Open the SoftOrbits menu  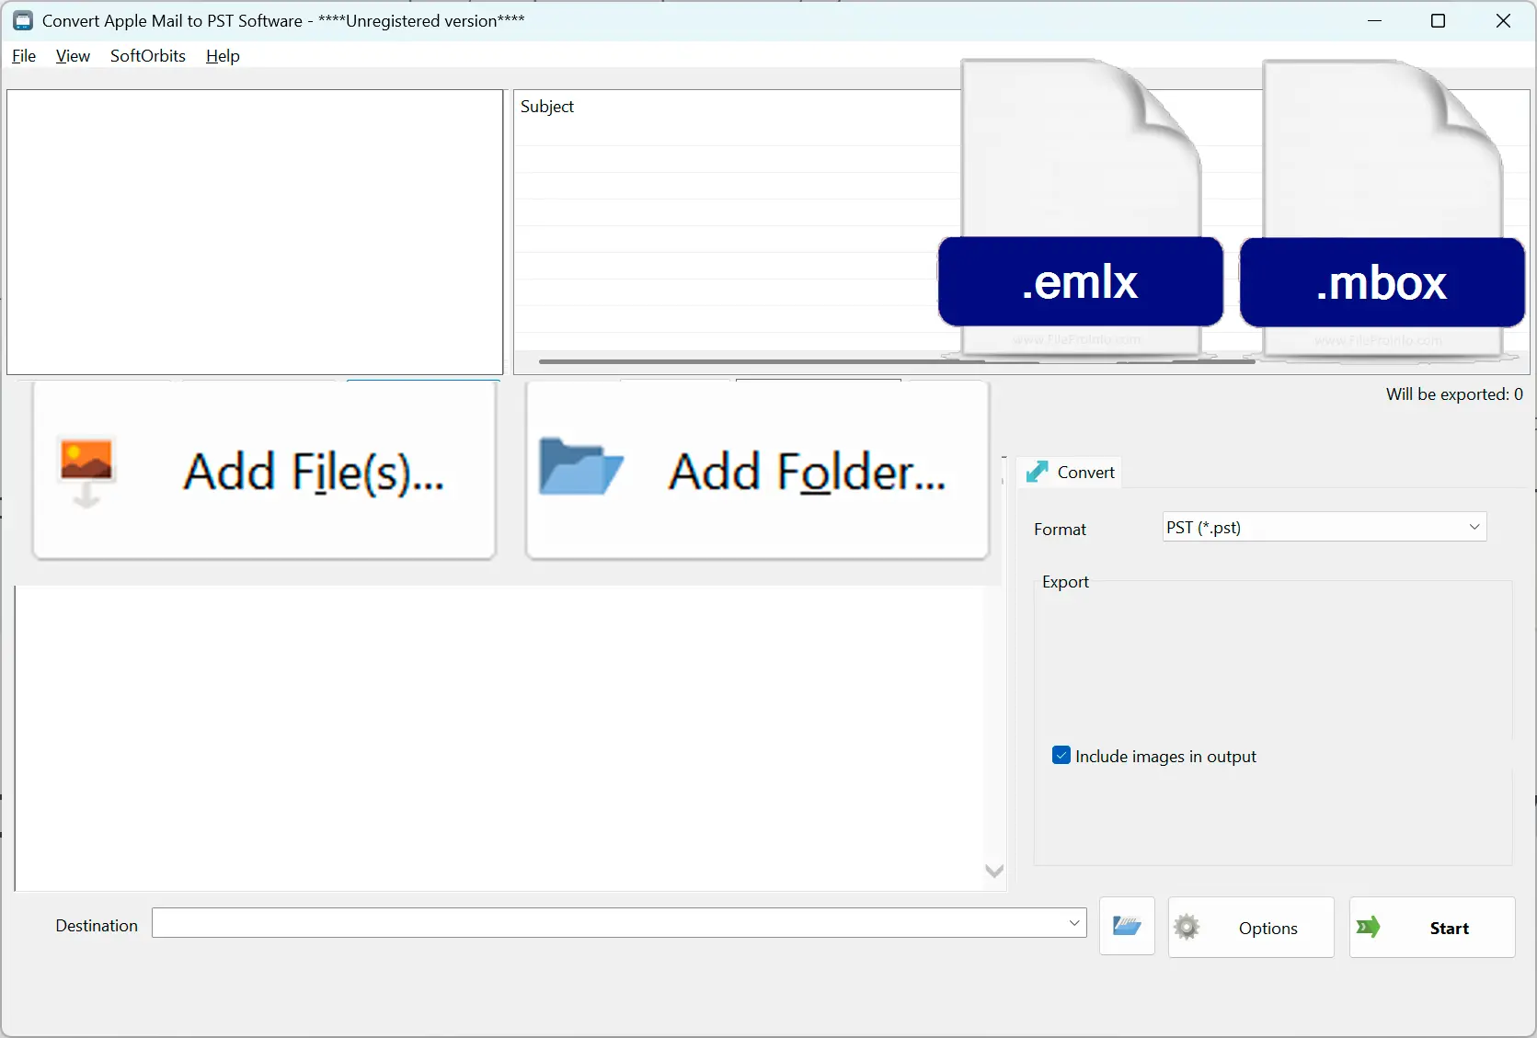coord(148,56)
